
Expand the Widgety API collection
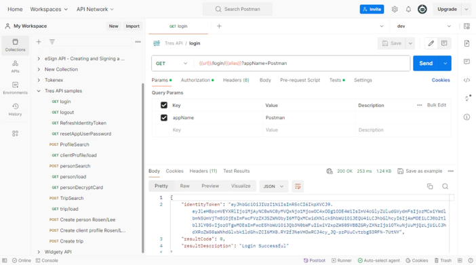tap(39, 251)
